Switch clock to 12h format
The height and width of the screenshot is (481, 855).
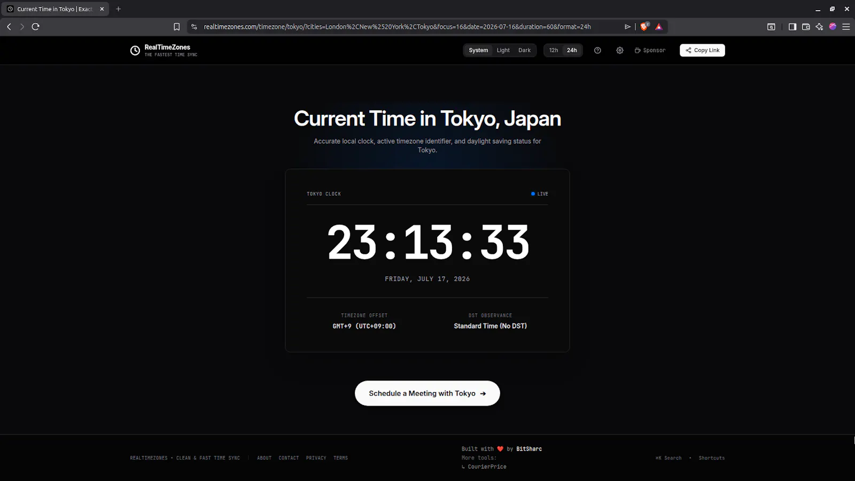click(x=554, y=50)
